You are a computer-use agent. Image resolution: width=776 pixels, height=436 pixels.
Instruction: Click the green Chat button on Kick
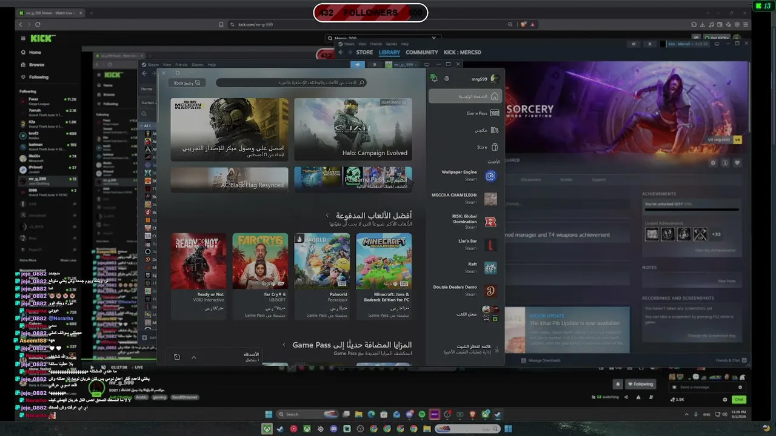pos(738,400)
